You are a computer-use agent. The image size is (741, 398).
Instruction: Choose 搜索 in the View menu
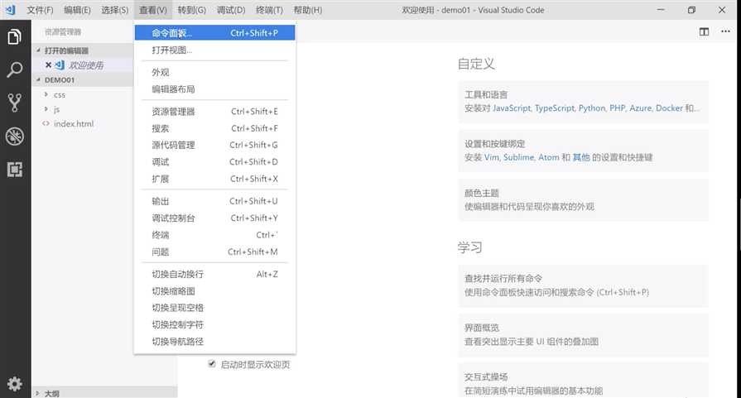coord(215,128)
